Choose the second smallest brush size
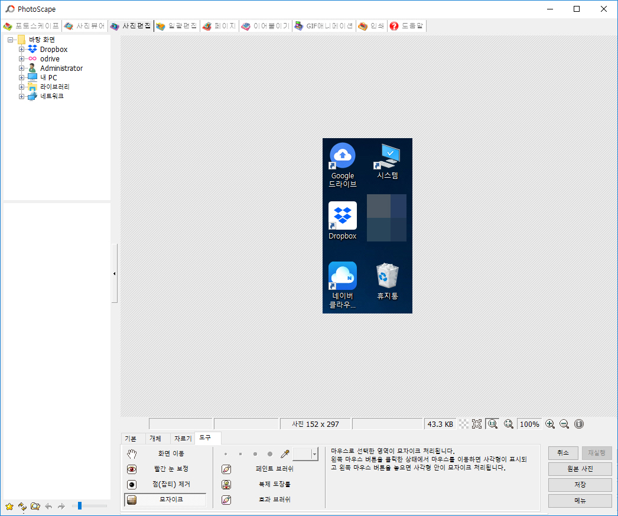The height and width of the screenshot is (516, 618). (x=240, y=454)
